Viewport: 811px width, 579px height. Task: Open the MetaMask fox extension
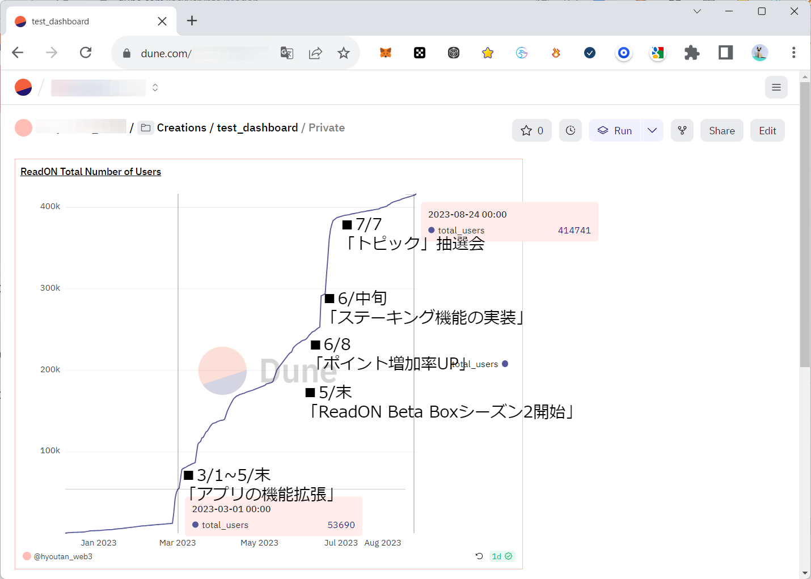coord(386,53)
